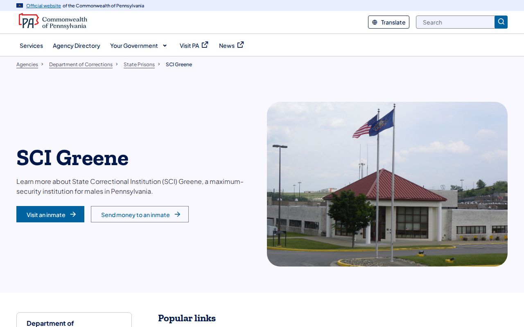Click the Translate button
This screenshot has height=327, width=524.
[x=388, y=22]
